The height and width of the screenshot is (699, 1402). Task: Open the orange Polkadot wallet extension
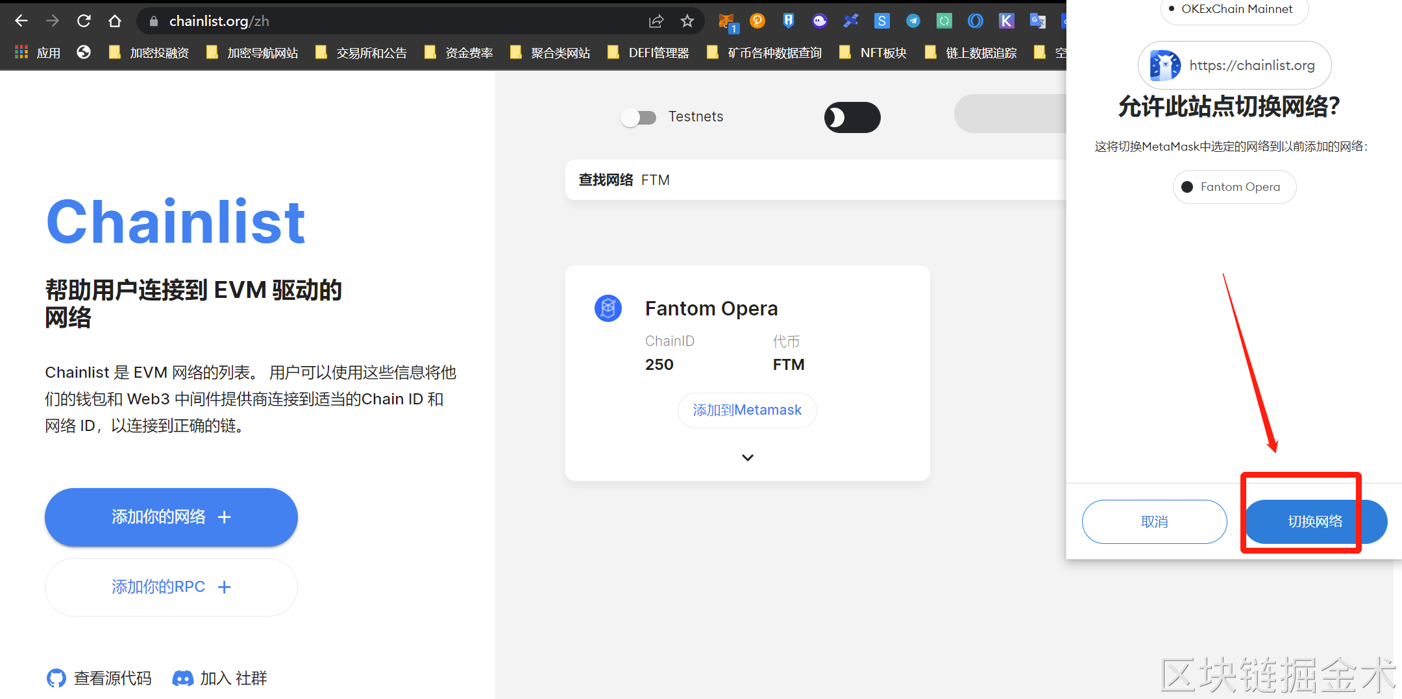point(757,21)
